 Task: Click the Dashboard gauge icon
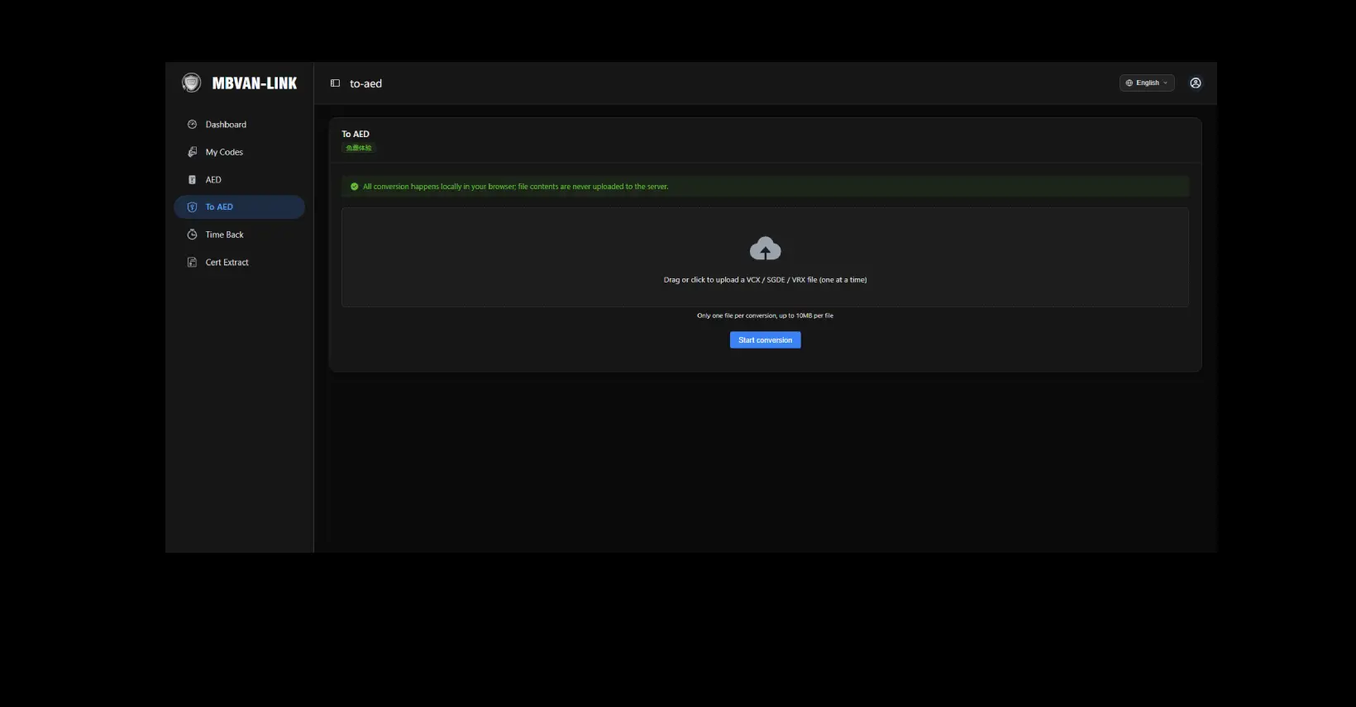[x=192, y=125]
